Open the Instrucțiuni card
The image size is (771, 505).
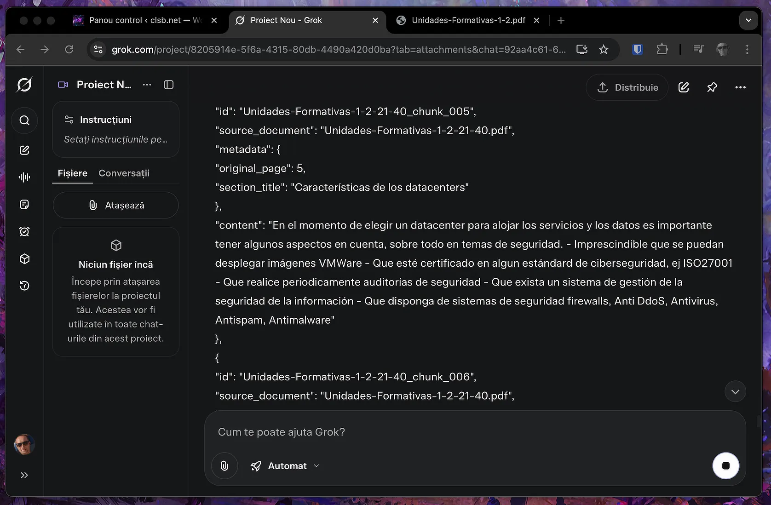pos(116,129)
